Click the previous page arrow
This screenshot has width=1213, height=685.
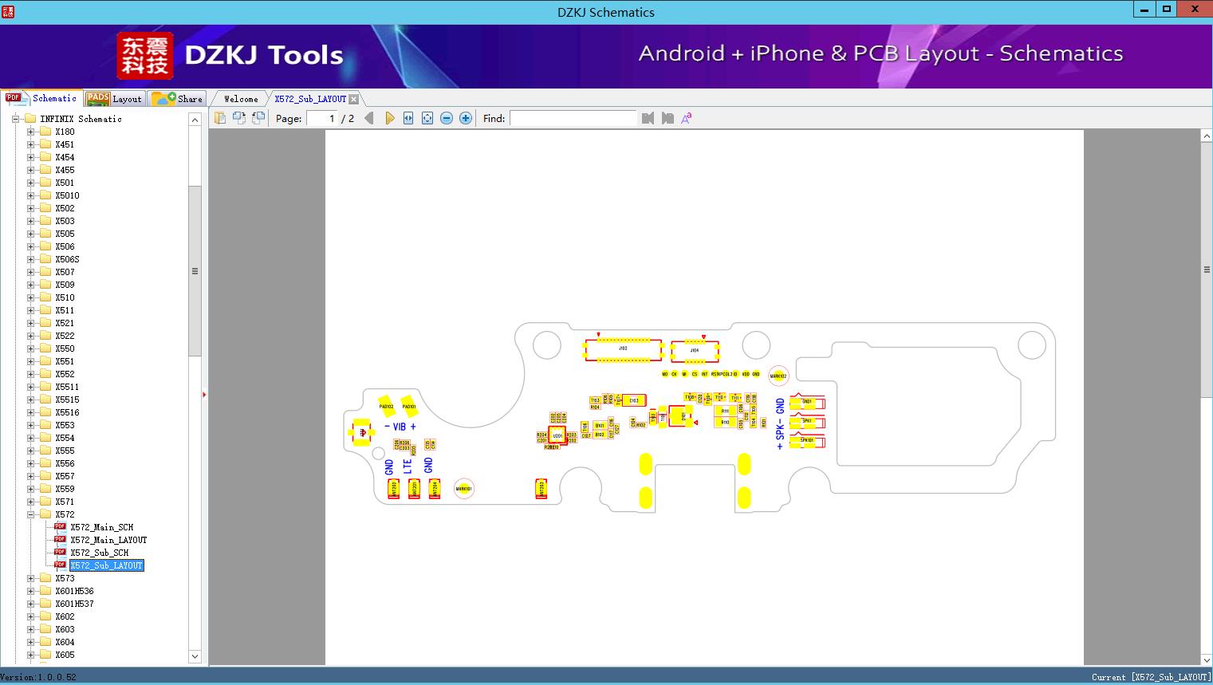pos(368,118)
